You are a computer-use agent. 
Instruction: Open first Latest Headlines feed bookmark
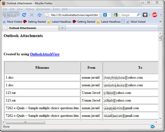(x=59, y=22)
